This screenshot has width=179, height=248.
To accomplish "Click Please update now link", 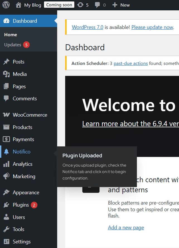I will click(x=152, y=27).
